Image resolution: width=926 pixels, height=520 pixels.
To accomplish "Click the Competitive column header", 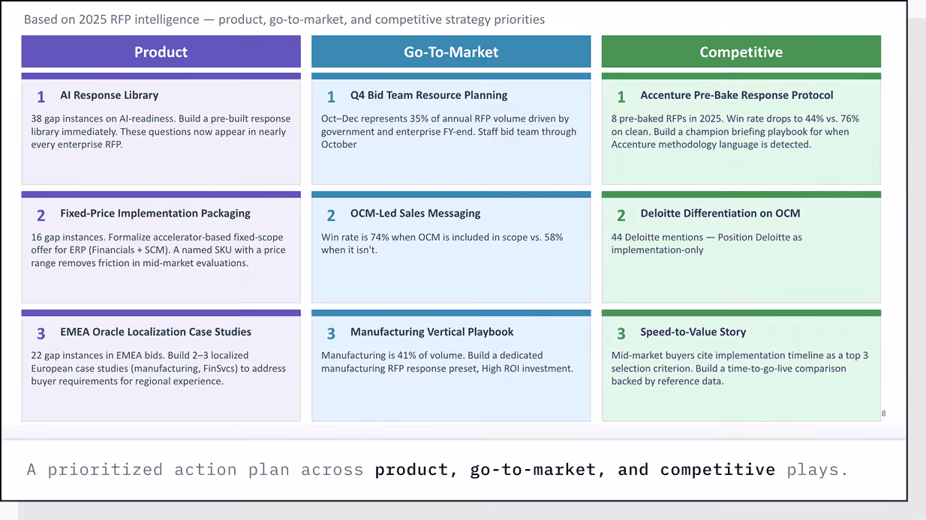I will click(741, 52).
